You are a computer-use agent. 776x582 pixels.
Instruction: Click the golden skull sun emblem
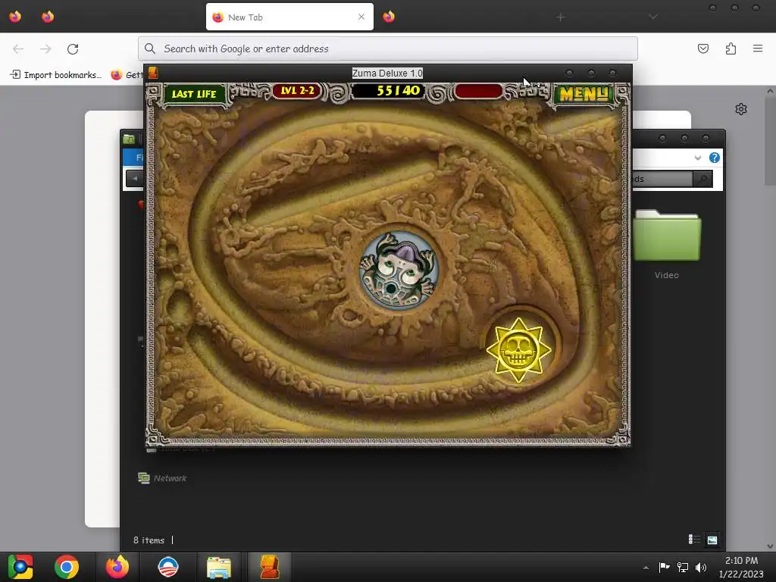518,350
